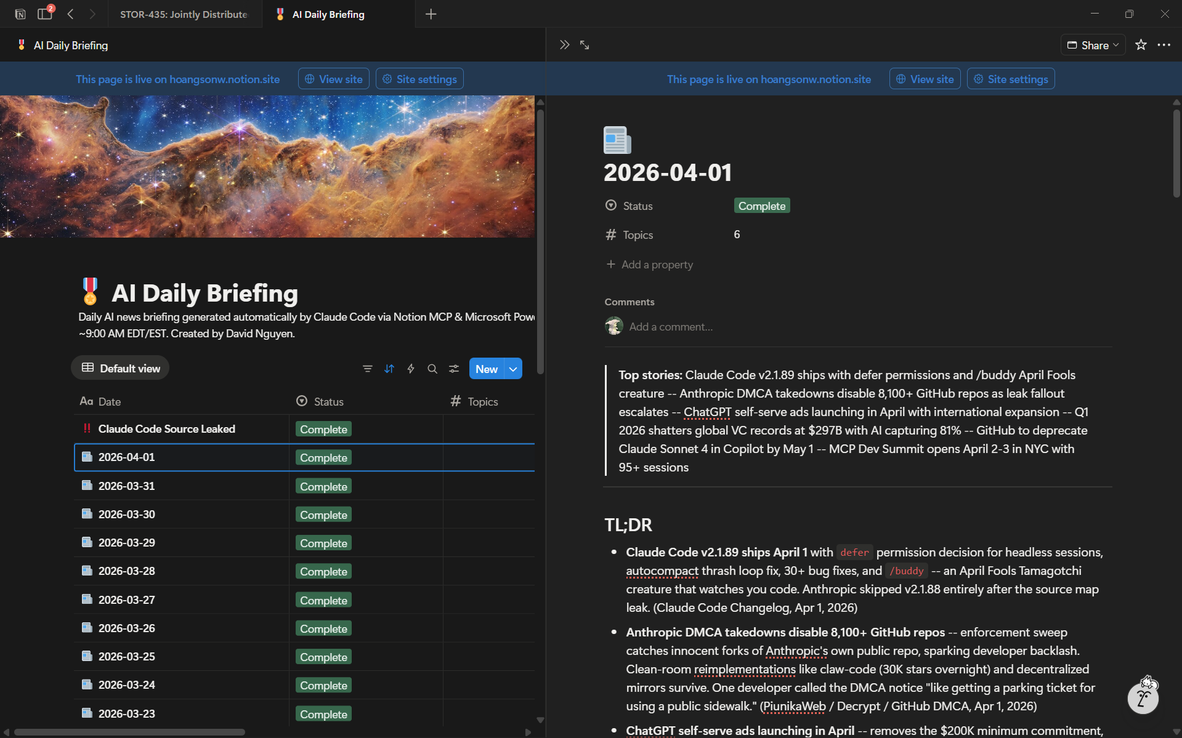Open the filter options for the database view
This screenshot has height=738, width=1182.
[x=368, y=368]
